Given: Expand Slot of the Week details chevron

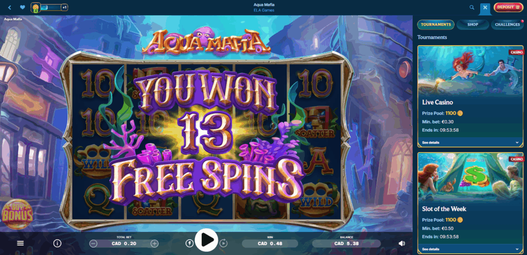Looking at the screenshot, I should 517,249.
